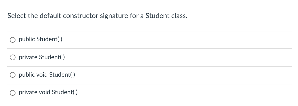This screenshot has width=298, height=106.
Task: Mark the public void Student( ) radio option
Action: pos(13,75)
